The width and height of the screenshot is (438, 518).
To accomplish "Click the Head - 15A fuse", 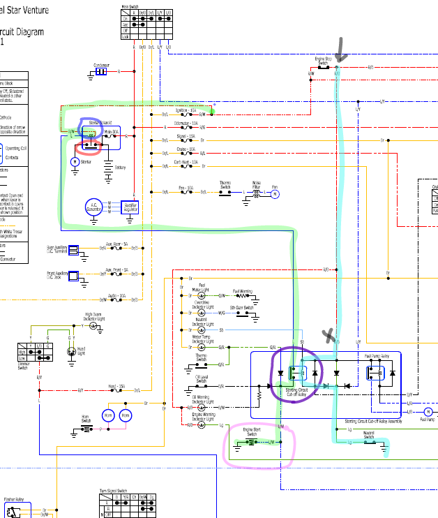I will pos(116,390).
